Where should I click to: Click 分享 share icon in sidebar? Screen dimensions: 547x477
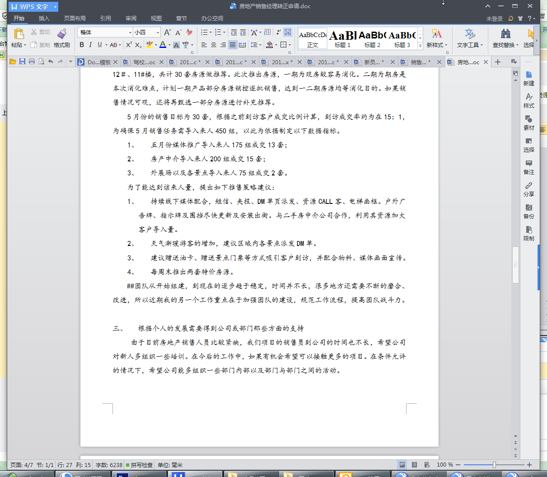coord(529,189)
